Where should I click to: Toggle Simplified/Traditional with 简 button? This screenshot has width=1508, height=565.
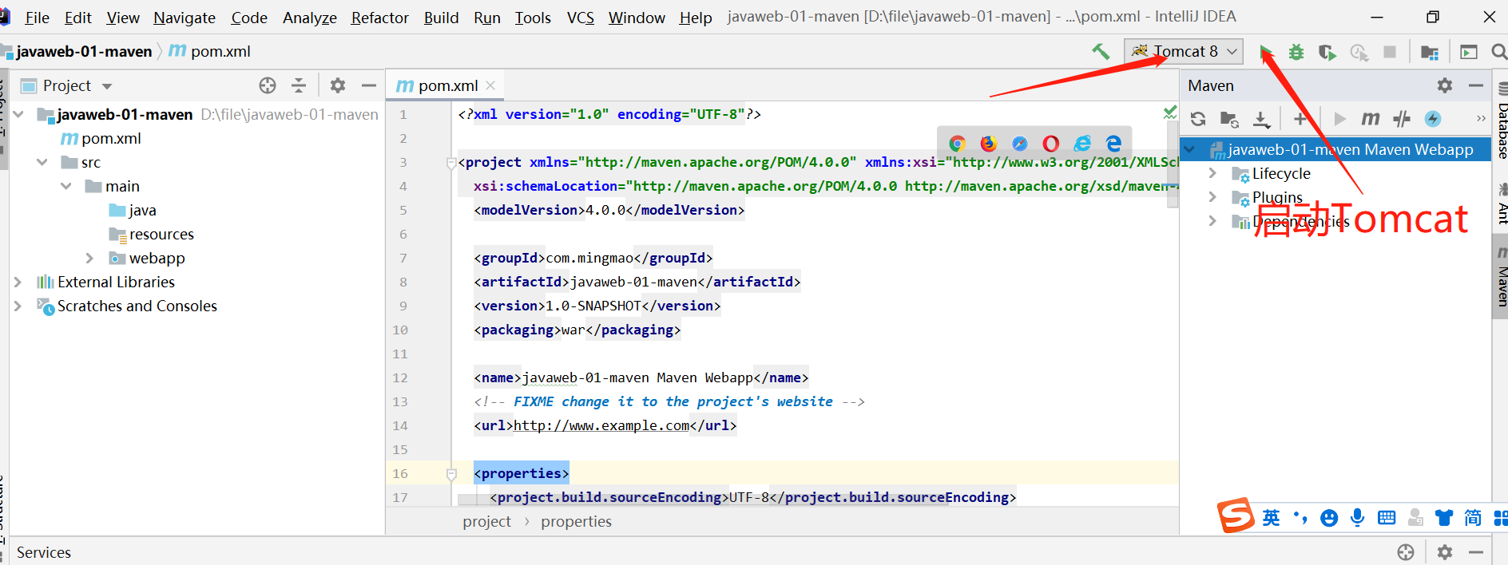1473,518
